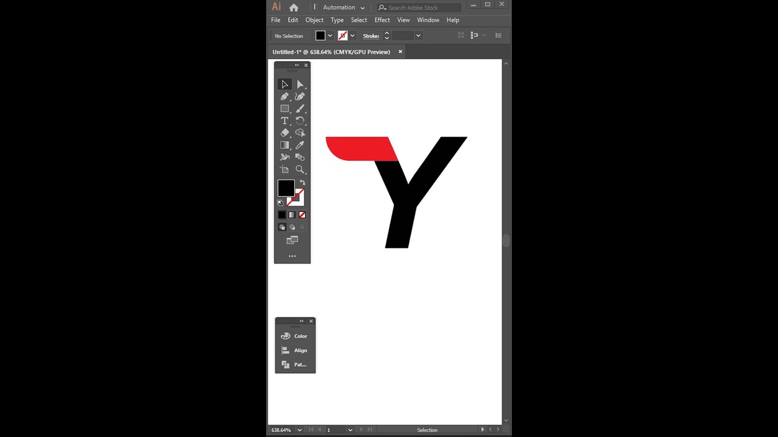Screen dimensions: 778x437
Task: Enable Draw Behind mode
Action: (292, 227)
